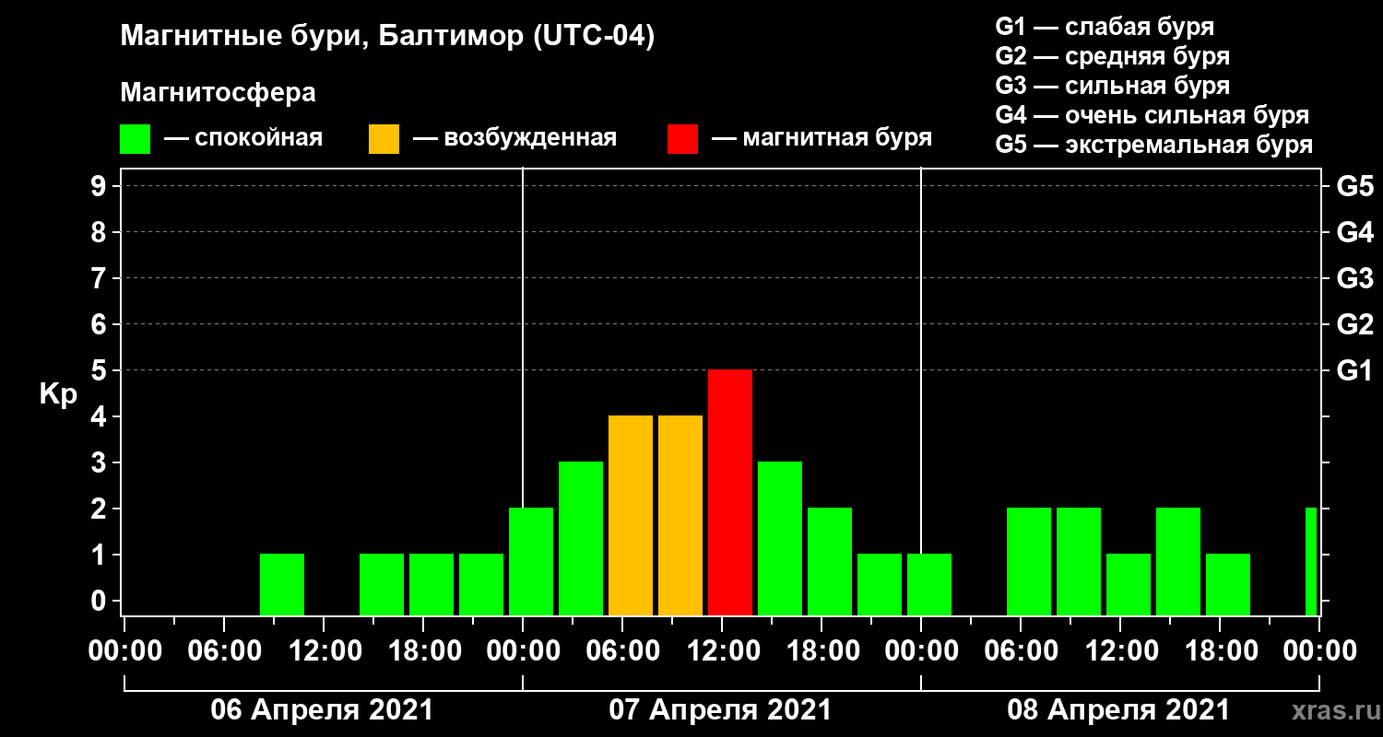Click the green 'спокойная' legend swatch
This screenshot has width=1383, height=737.
tap(135, 139)
